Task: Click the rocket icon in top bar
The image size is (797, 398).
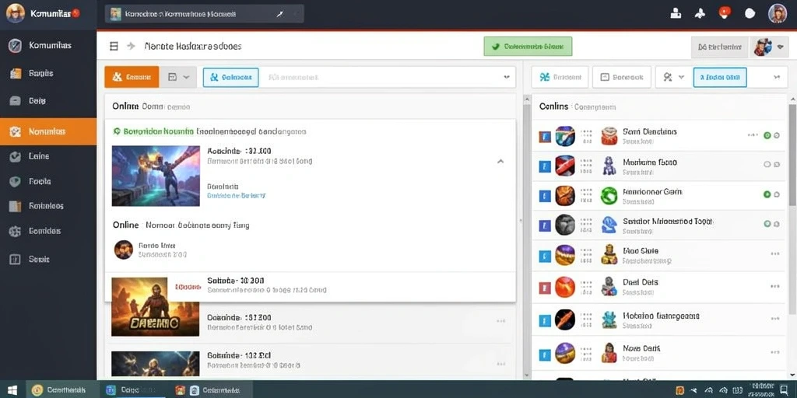Action: click(x=700, y=14)
